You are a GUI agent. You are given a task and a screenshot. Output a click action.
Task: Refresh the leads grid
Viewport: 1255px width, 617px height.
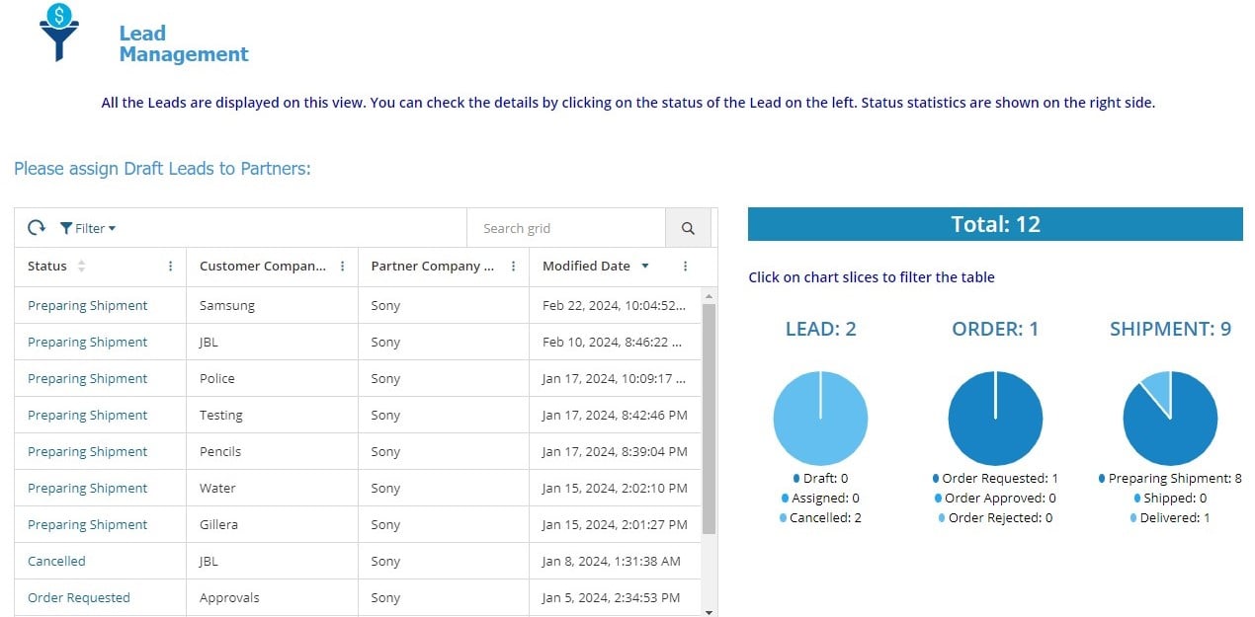pos(37,228)
